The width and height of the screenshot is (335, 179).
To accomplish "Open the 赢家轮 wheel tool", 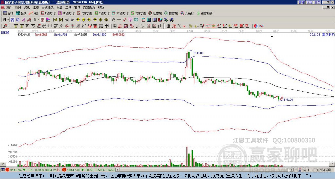I will pyautogui.click(x=171, y=13).
